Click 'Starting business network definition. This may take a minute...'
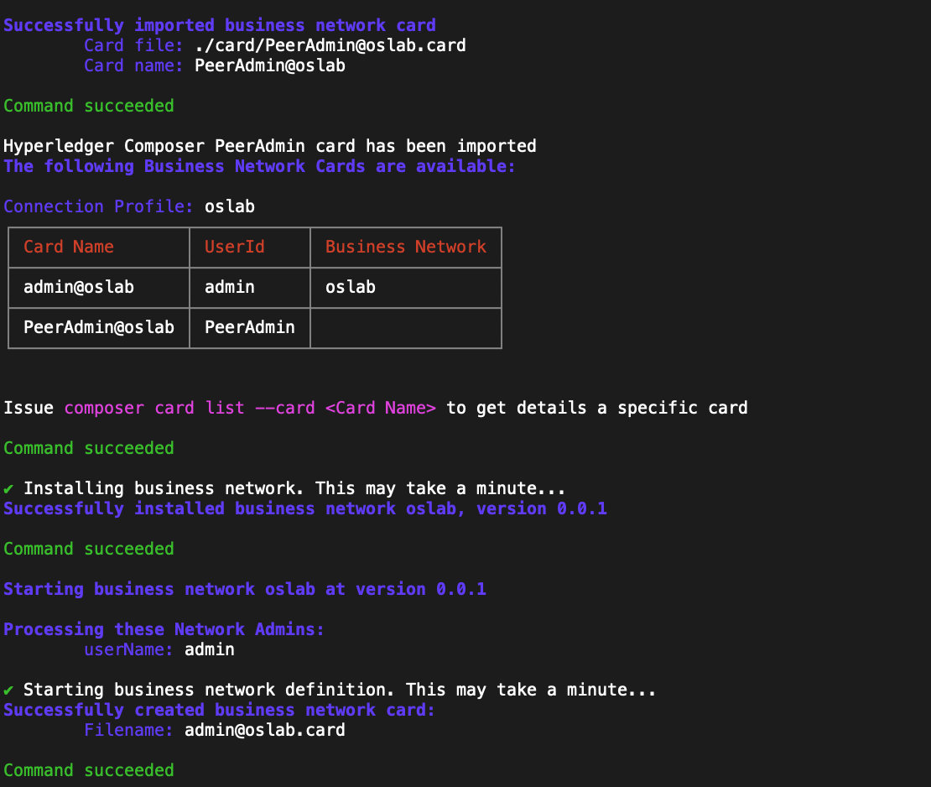 pos(340,691)
